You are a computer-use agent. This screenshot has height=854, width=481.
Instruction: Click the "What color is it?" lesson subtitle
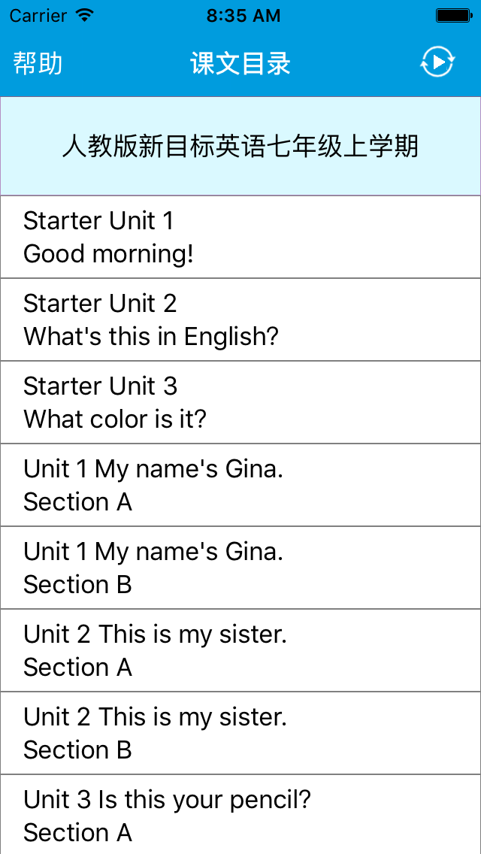pyautogui.click(x=115, y=419)
